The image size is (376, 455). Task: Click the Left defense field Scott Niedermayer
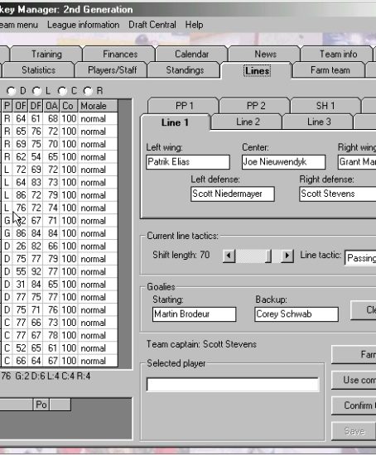coord(233,194)
